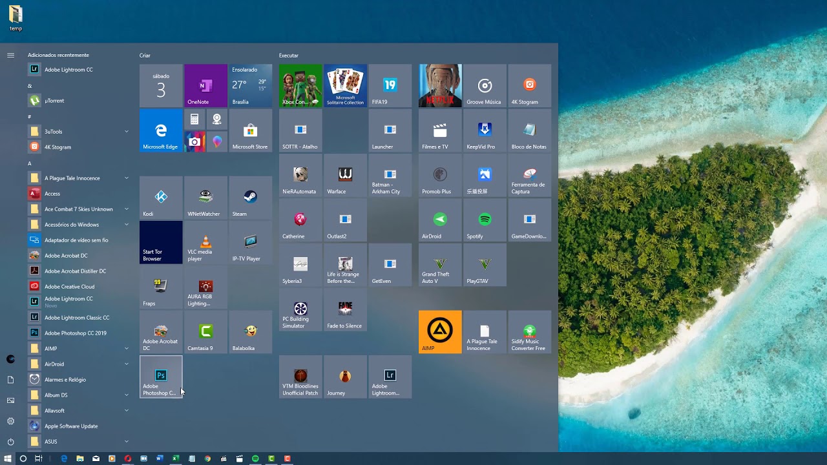The width and height of the screenshot is (827, 465).
Task: Open Settings from the Start rail gear
Action: pyautogui.click(x=10, y=421)
